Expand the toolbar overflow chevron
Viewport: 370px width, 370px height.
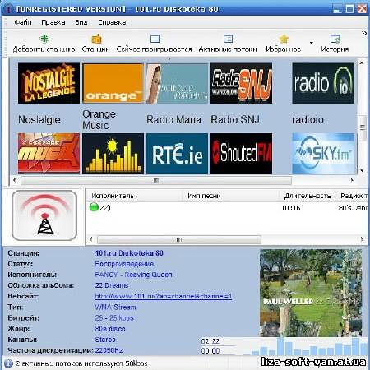[x=364, y=33]
